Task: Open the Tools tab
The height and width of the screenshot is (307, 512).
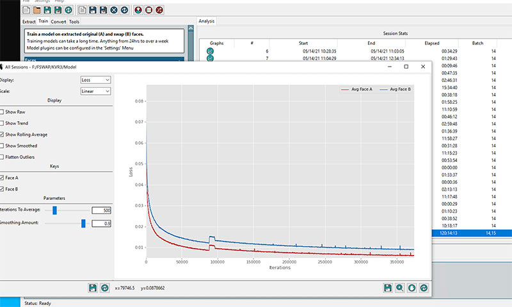Action: click(x=74, y=22)
